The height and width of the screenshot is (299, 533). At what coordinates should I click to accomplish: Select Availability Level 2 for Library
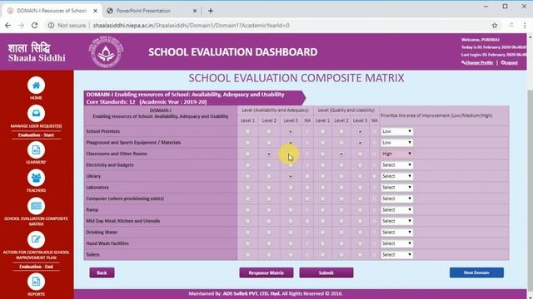pyautogui.click(x=269, y=176)
